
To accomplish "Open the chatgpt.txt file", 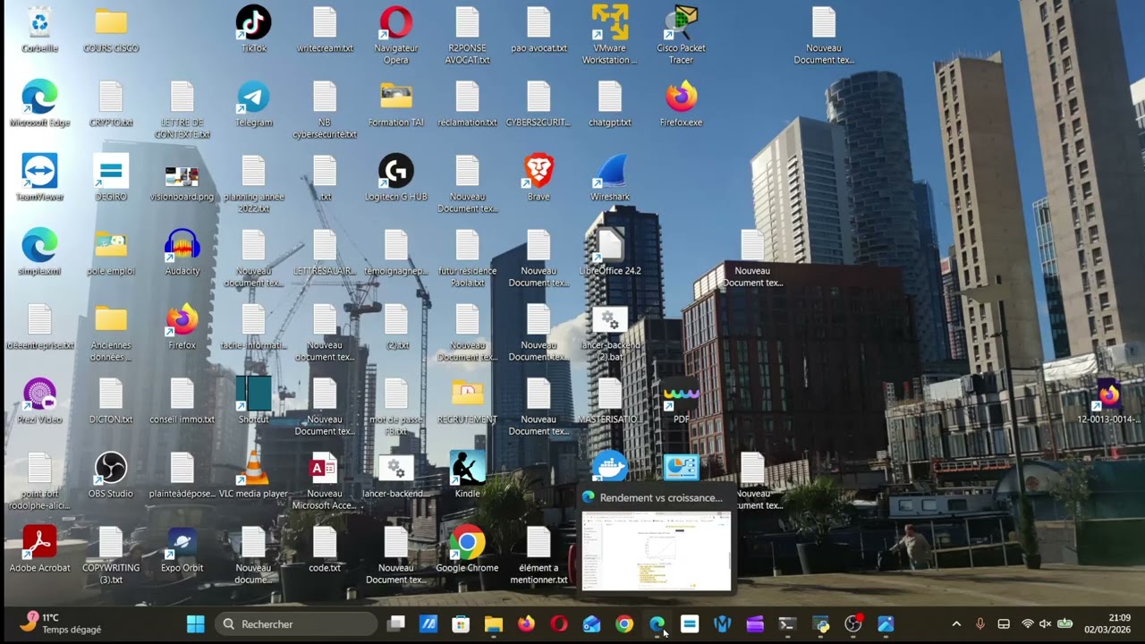I will [x=610, y=103].
